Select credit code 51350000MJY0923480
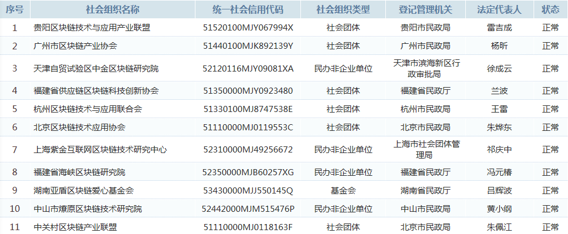The image size is (568, 234). 248,91
